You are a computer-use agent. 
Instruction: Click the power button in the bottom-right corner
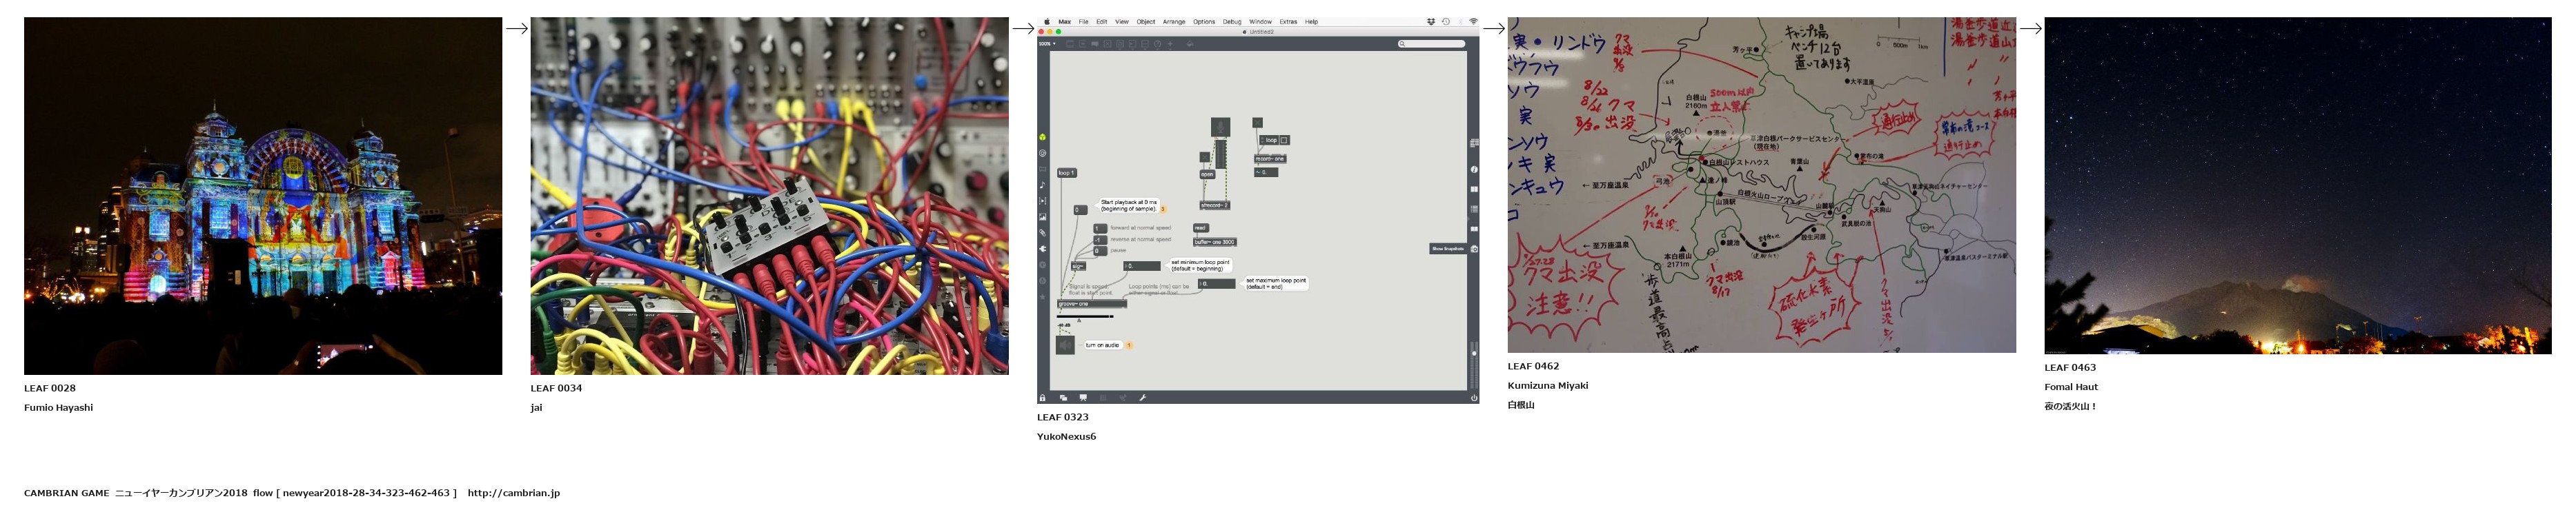[x=1474, y=397]
